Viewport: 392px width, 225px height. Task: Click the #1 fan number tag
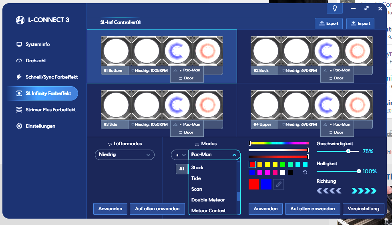point(182,169)
